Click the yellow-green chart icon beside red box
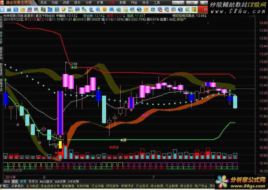Image resolution: width=268 pixels, height=190 pixels. click(194, 9)
